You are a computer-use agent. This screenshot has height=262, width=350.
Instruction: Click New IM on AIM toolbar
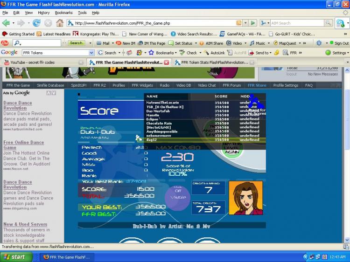[126, 43]
